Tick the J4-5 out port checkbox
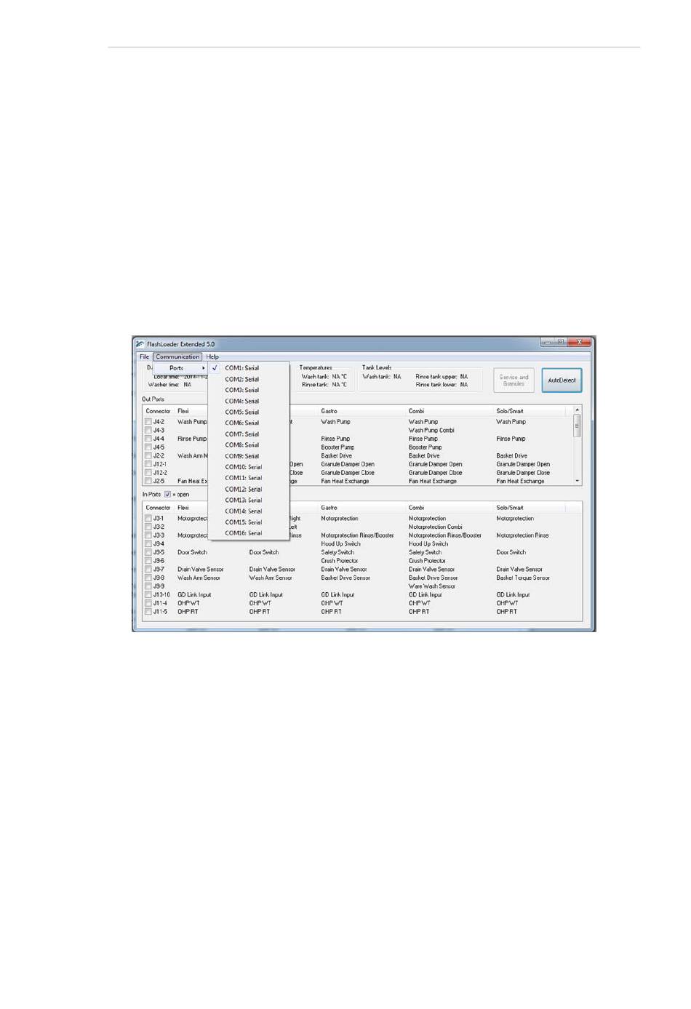This screenshot has height=1009, width=691. tap(148, 447)
